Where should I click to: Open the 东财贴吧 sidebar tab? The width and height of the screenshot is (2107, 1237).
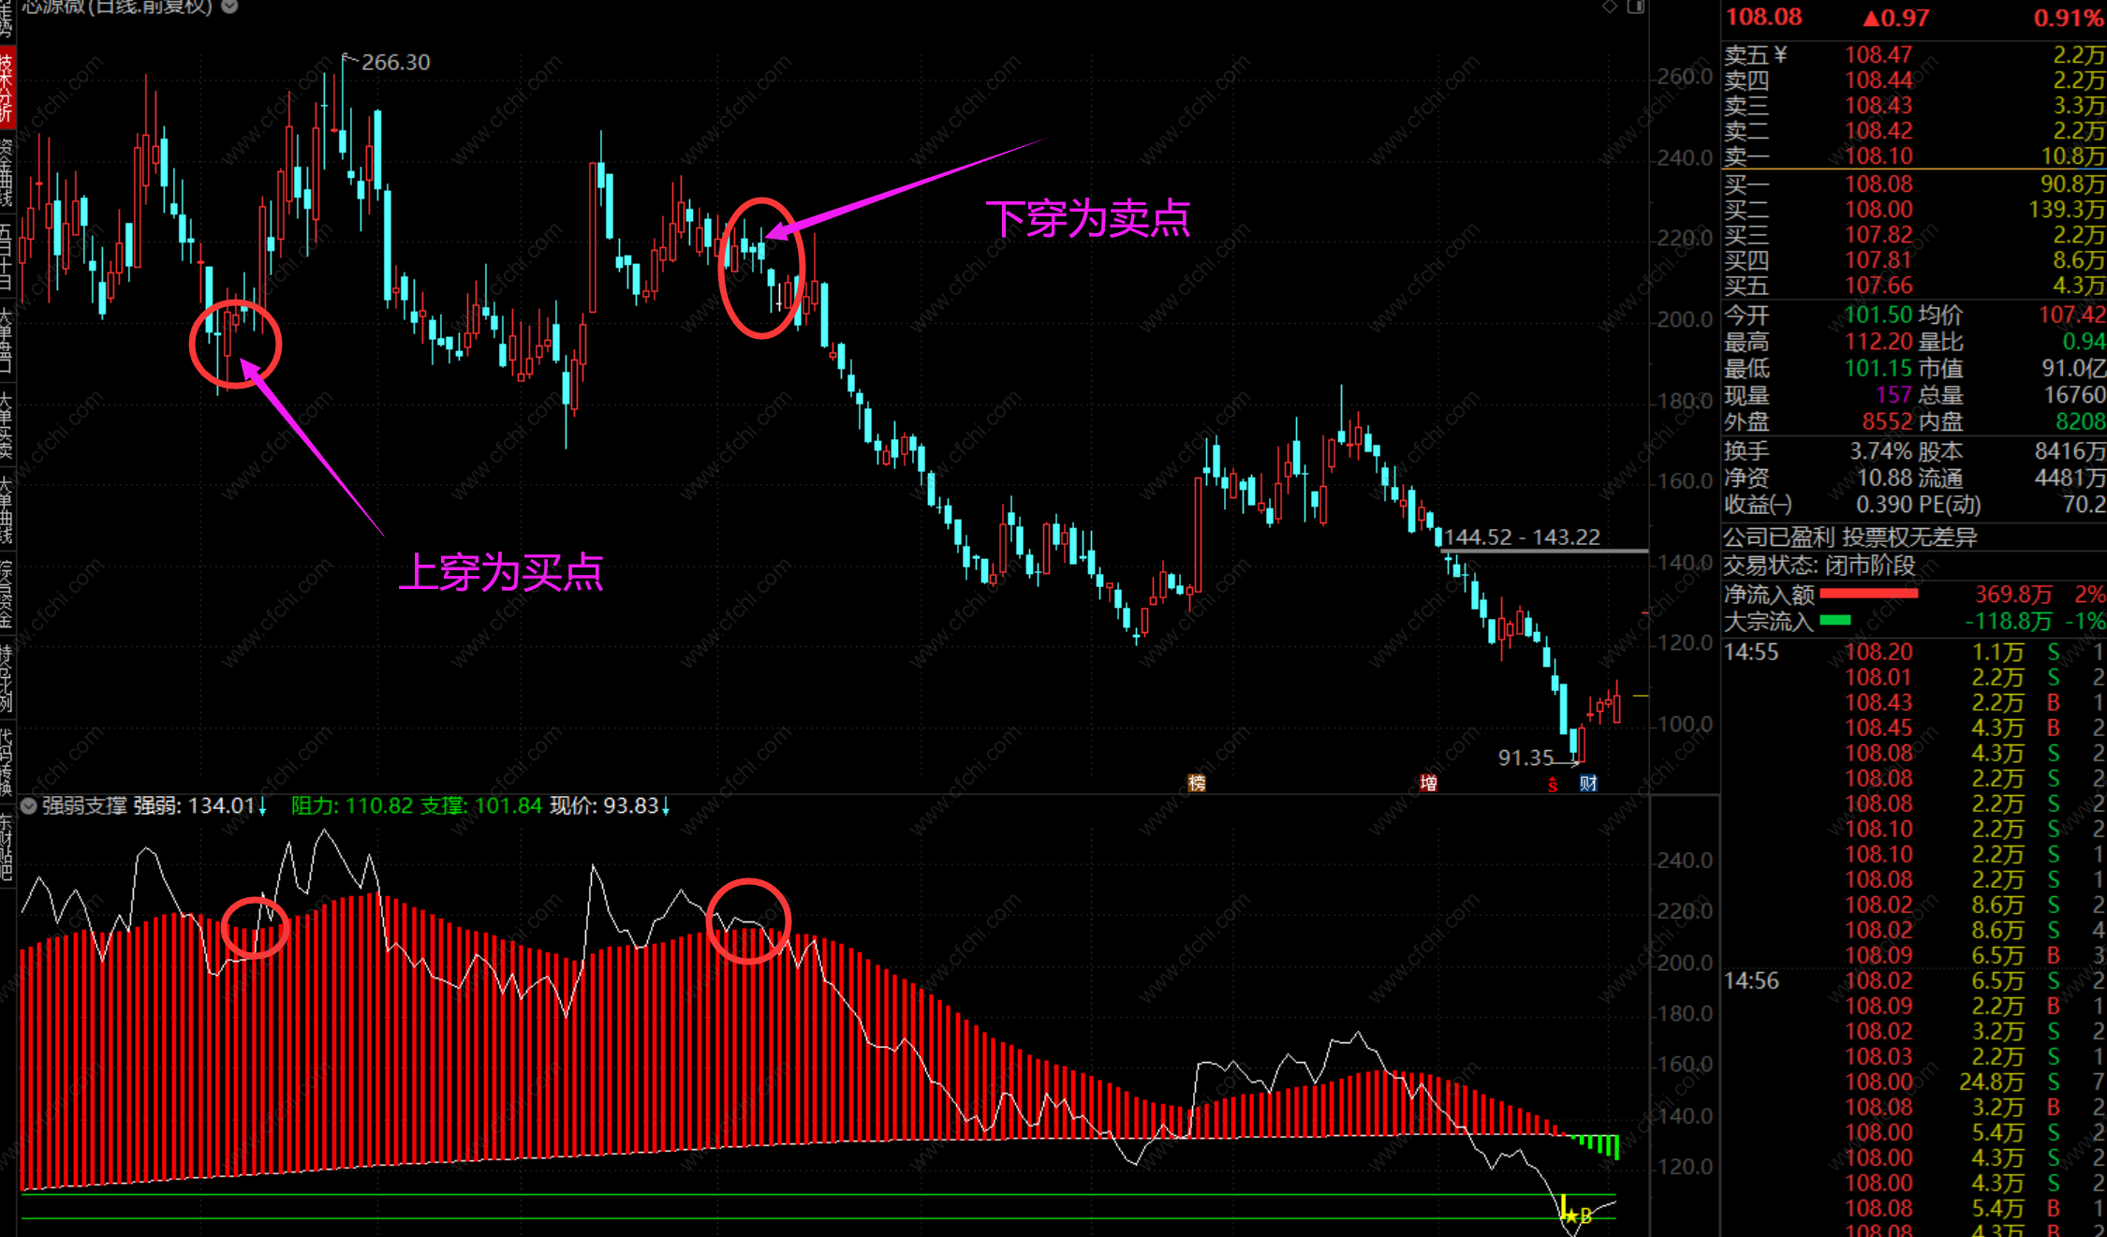coord(7,847)
